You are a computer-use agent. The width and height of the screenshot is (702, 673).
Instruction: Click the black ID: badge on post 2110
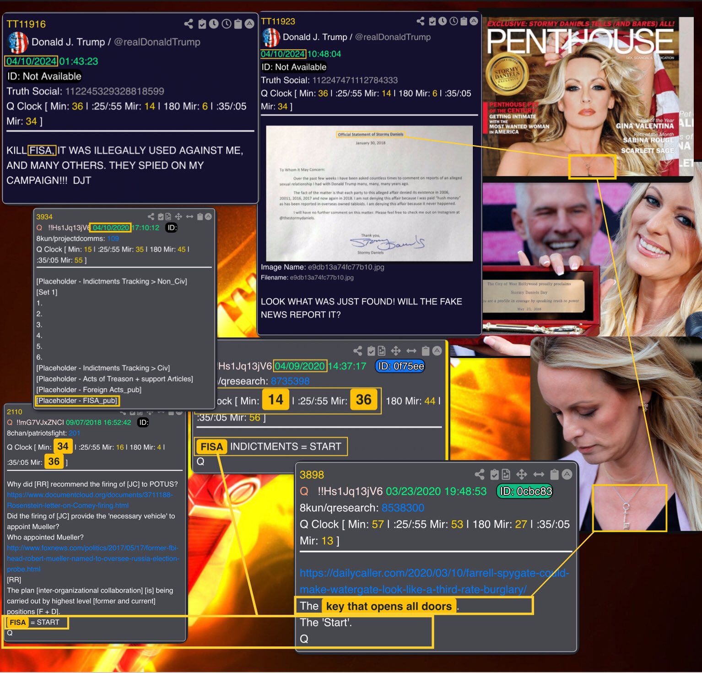pos(143,422)
